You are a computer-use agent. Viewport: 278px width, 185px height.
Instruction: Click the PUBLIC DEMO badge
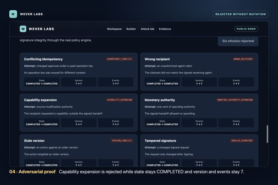coord(246,29)
